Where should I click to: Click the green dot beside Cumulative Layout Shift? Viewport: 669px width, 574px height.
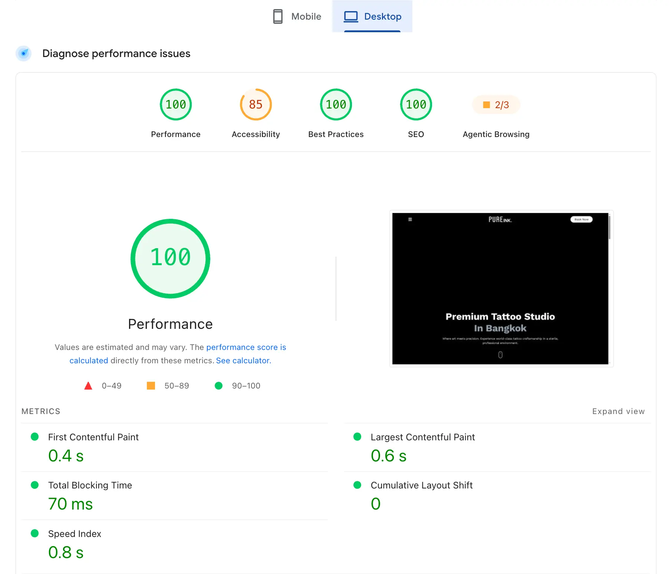(x=357, y=485)
